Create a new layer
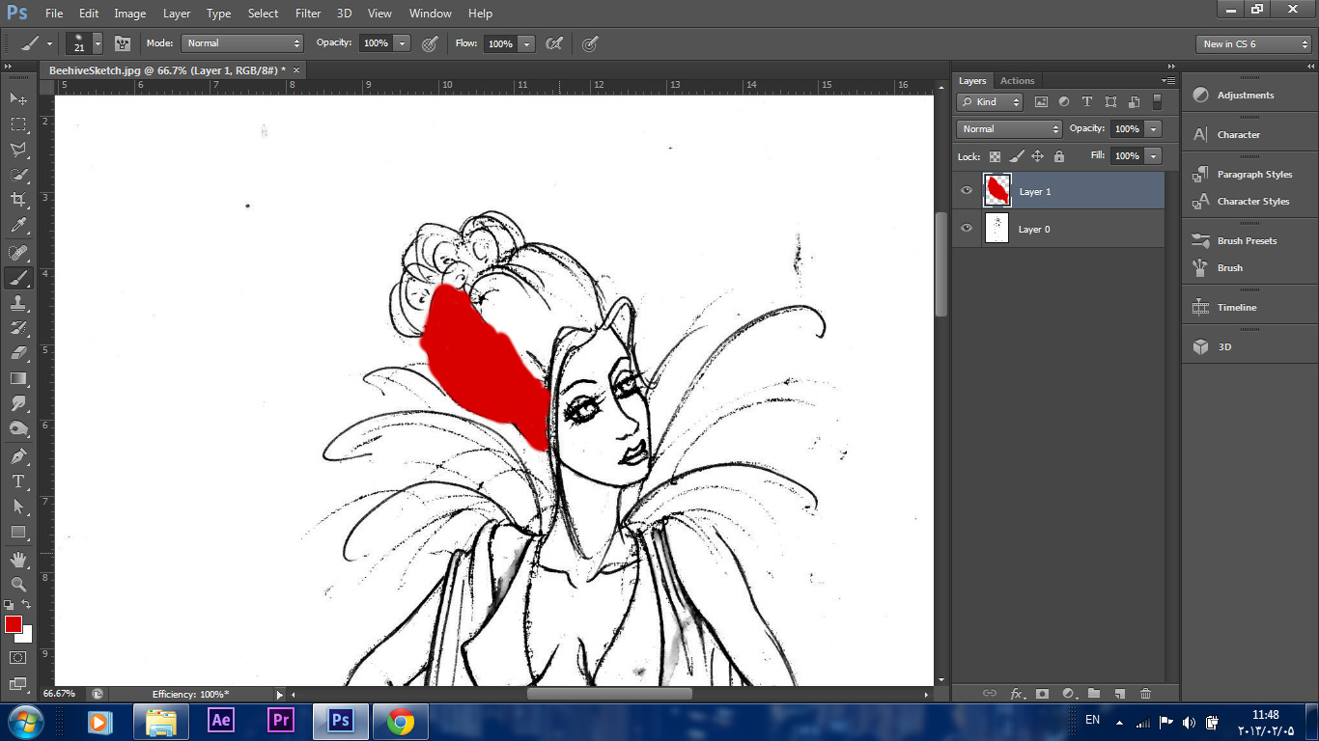This screenshot has width=1319, height=741. pos(1120,693)
